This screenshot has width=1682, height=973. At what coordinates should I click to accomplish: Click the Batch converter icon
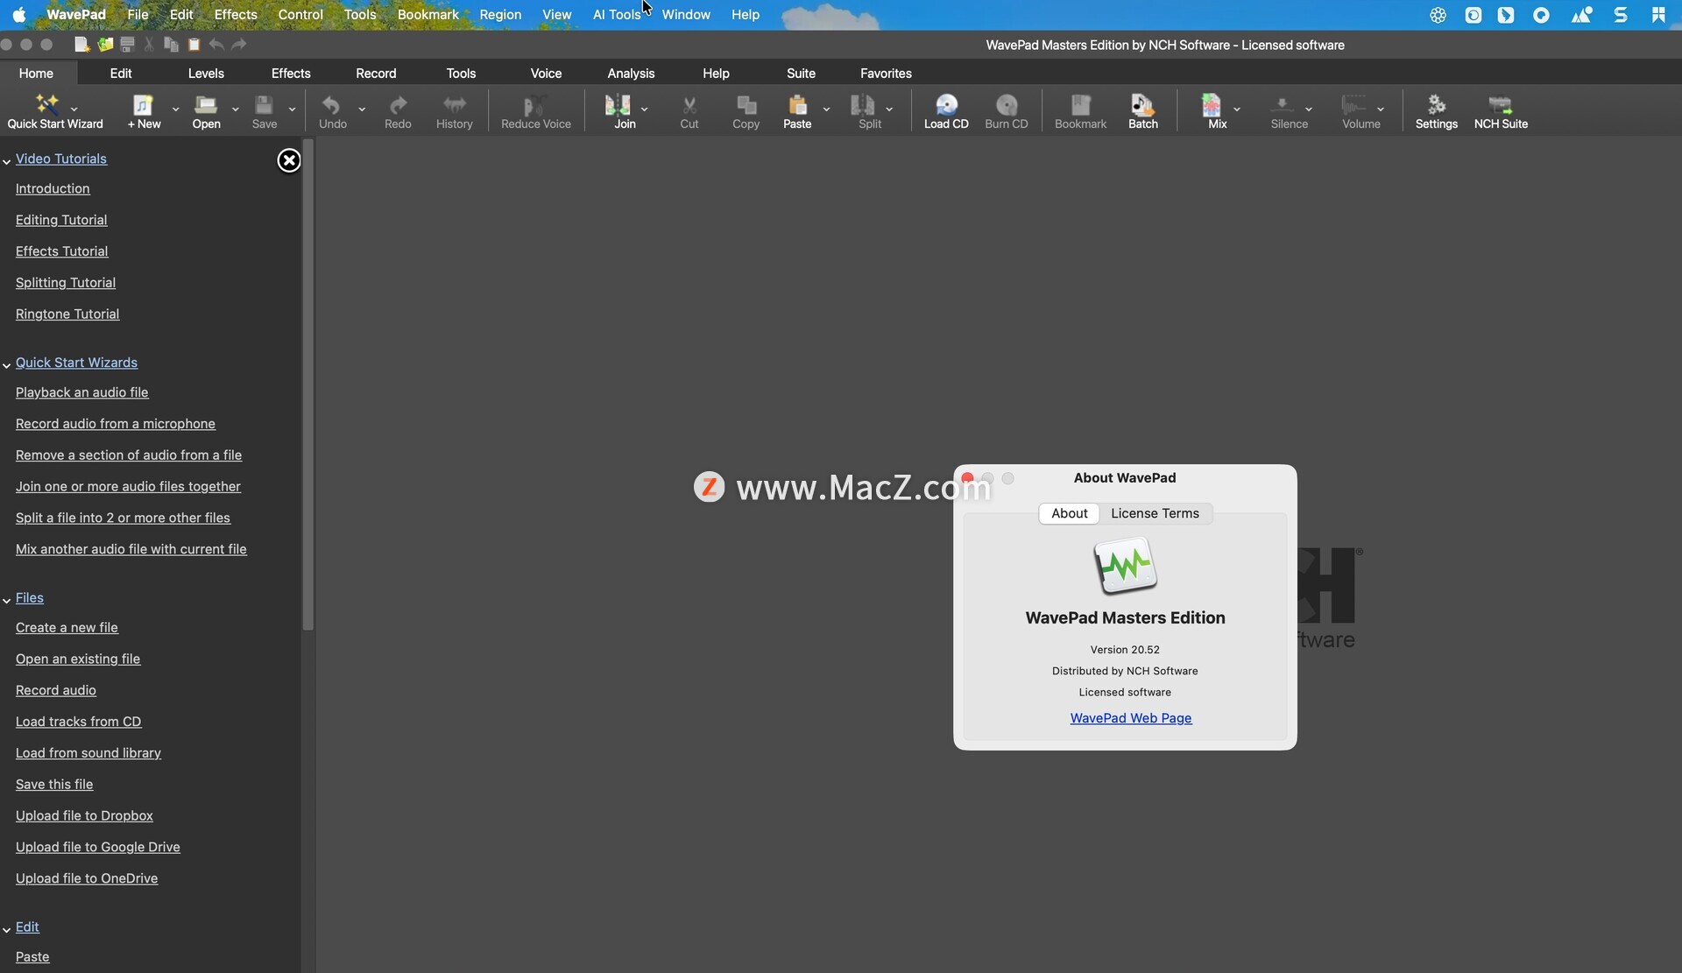[1142, 106]
